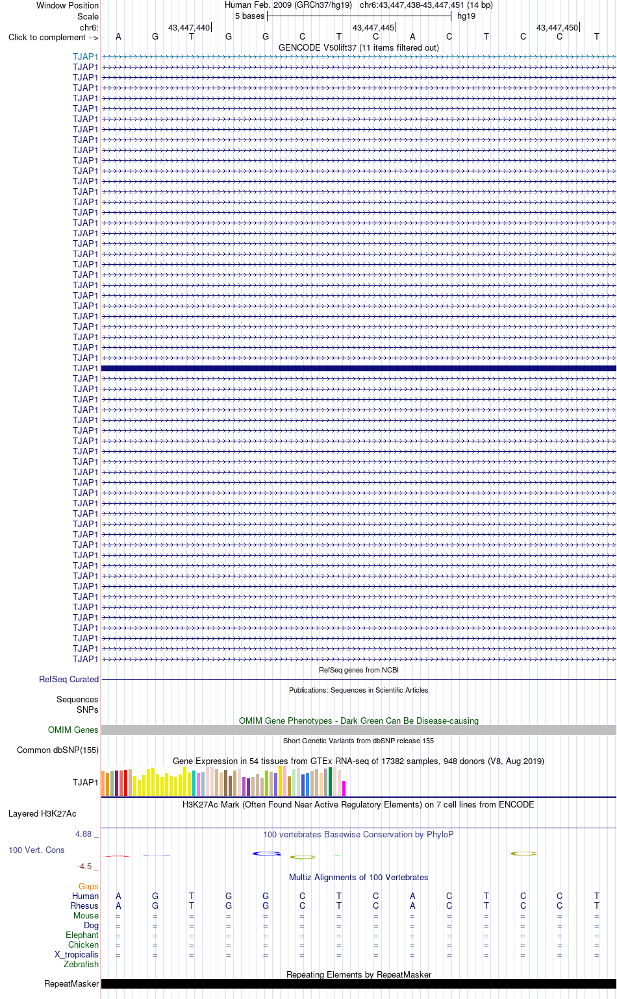
Task: Click the 'Rhesus' alignment row label
Action: click(84, 906)
